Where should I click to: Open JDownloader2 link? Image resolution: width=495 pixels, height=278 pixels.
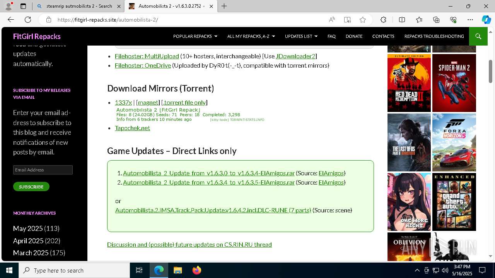[295, 56]
